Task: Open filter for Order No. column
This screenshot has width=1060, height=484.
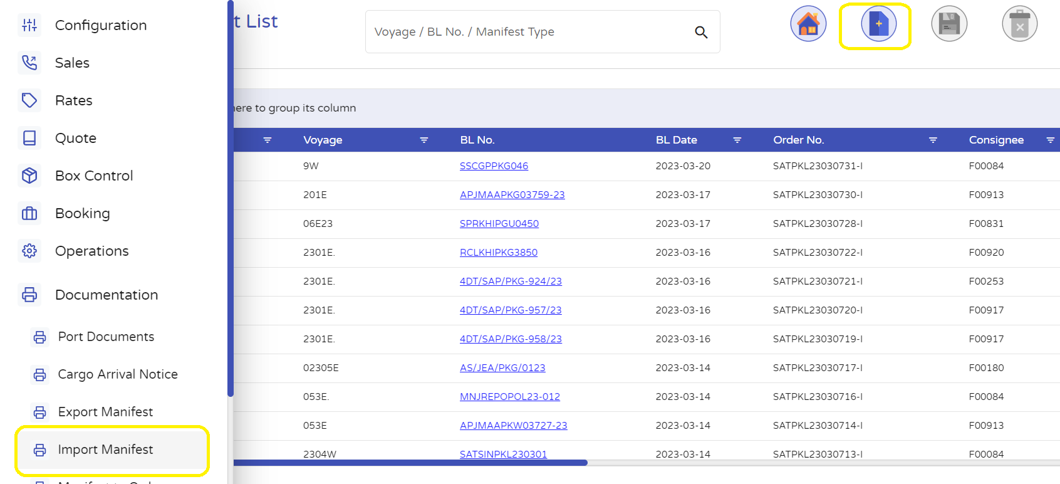Action: (x=933, y=140)
